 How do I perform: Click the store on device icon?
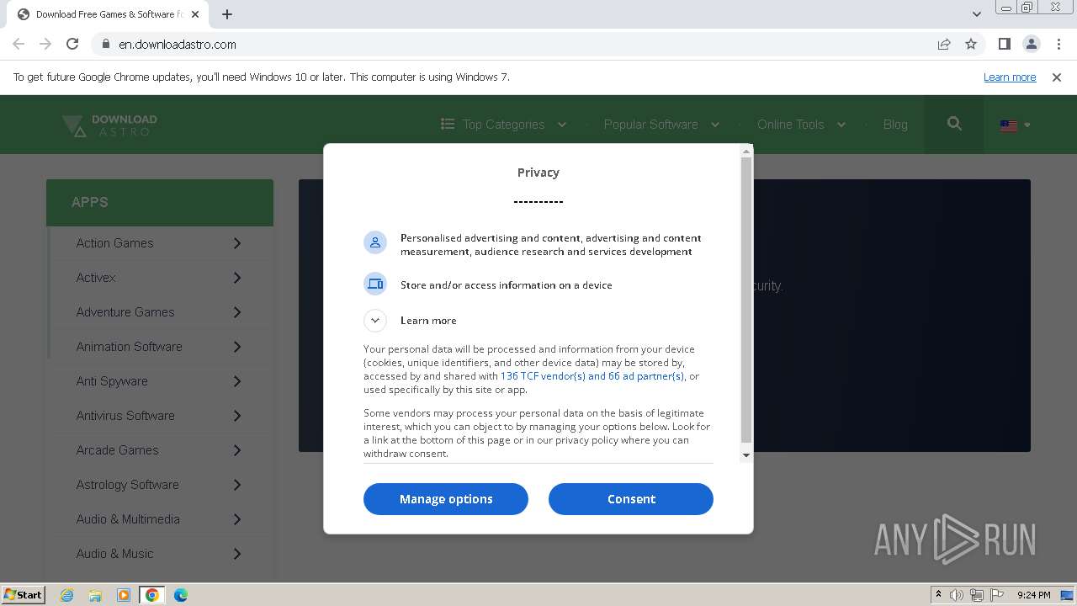click(x=375, y=284)
